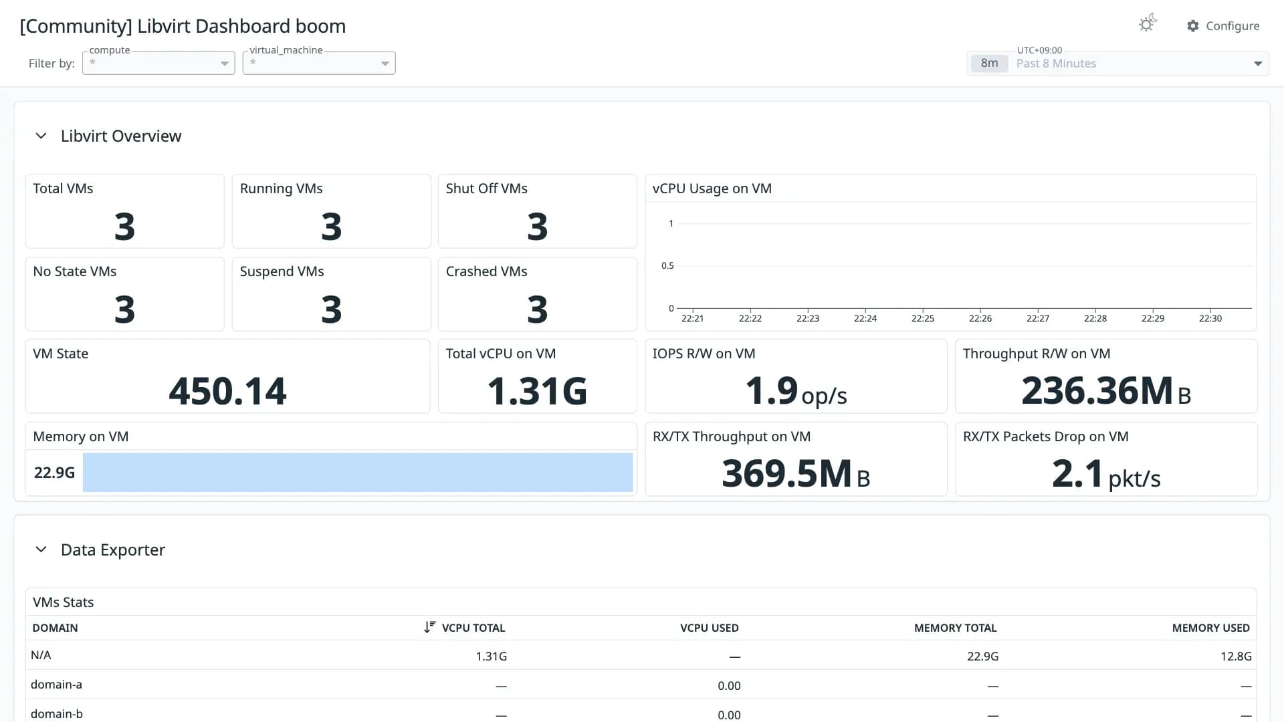
Task: Click the 8m time badge
Action: point(989,63)
